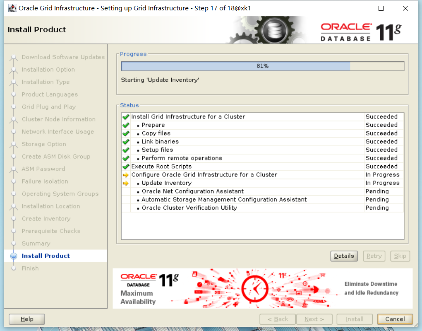Select Installation Location step
Viewport: 422px width, 331px height.
coord(50,206)
